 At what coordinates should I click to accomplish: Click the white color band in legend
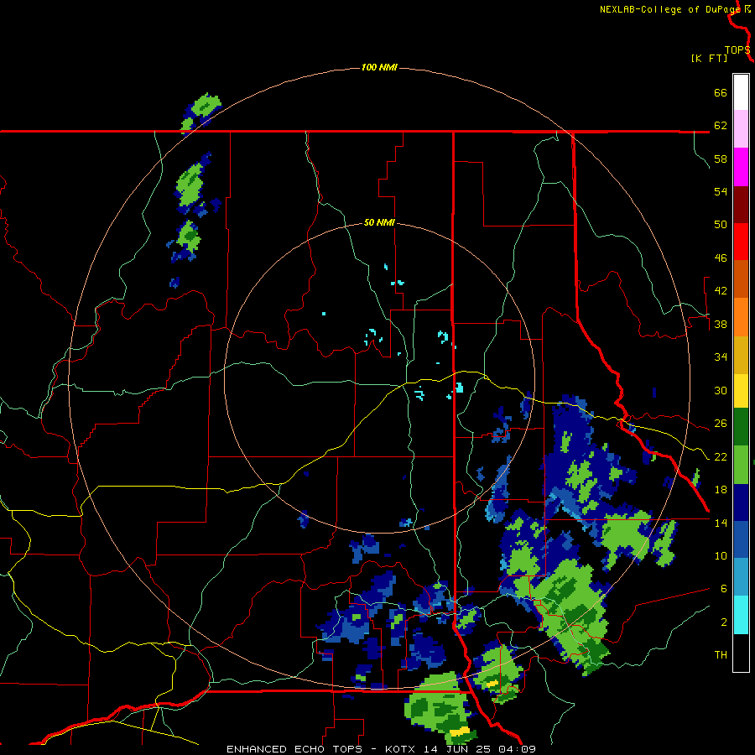pyautogui.click(x=741, y=92)
